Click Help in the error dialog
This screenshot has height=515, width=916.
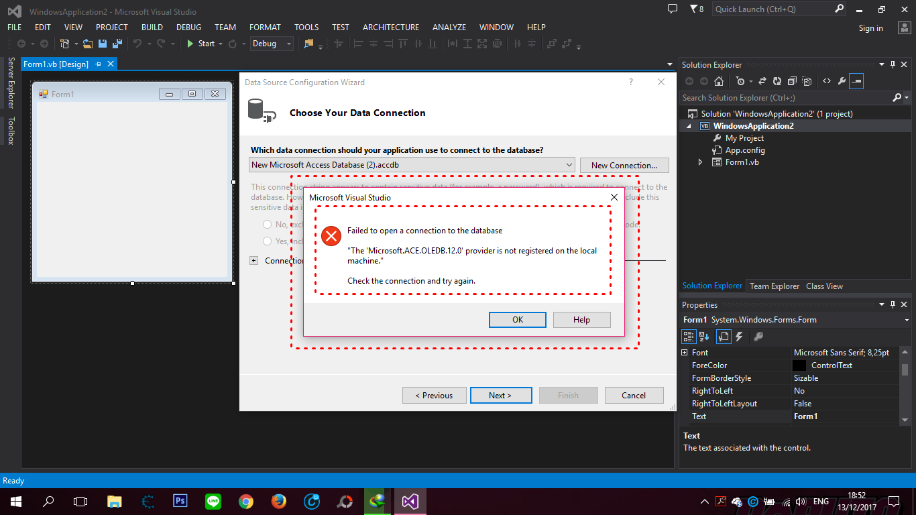[581, 320]
